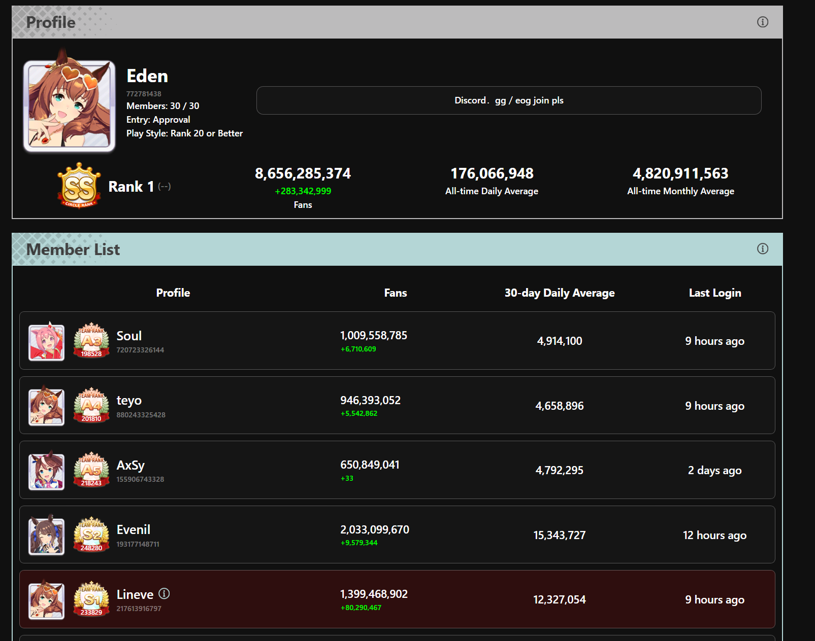The image size is (815, 641).
Task: Click AxSy's daily average 4,792,295
Action: (x=560, y=470)
